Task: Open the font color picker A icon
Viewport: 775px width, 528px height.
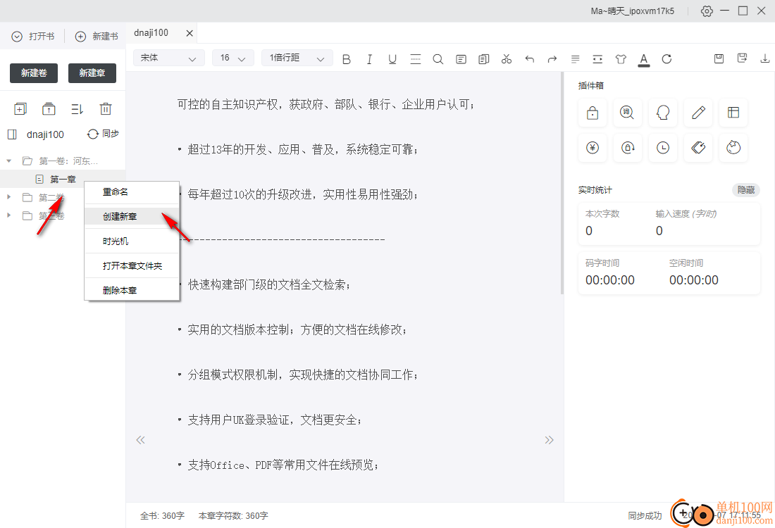Action: (x=643, y=60)
